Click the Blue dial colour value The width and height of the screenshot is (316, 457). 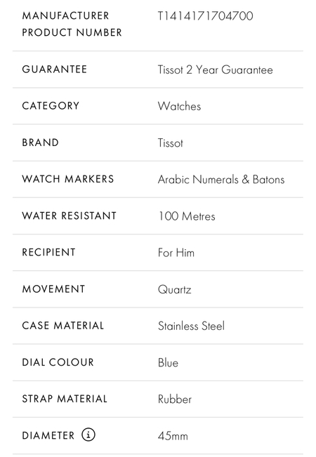click(168, 362)
